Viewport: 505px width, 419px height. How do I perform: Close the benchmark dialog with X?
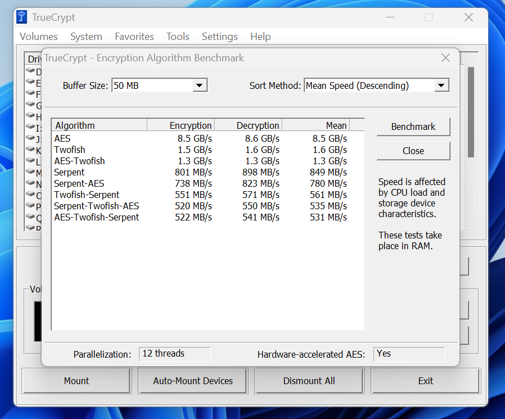click(445, 58)
